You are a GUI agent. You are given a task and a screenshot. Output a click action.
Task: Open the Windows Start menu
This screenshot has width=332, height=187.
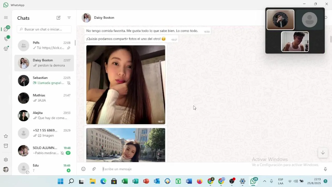coord(60,181)
